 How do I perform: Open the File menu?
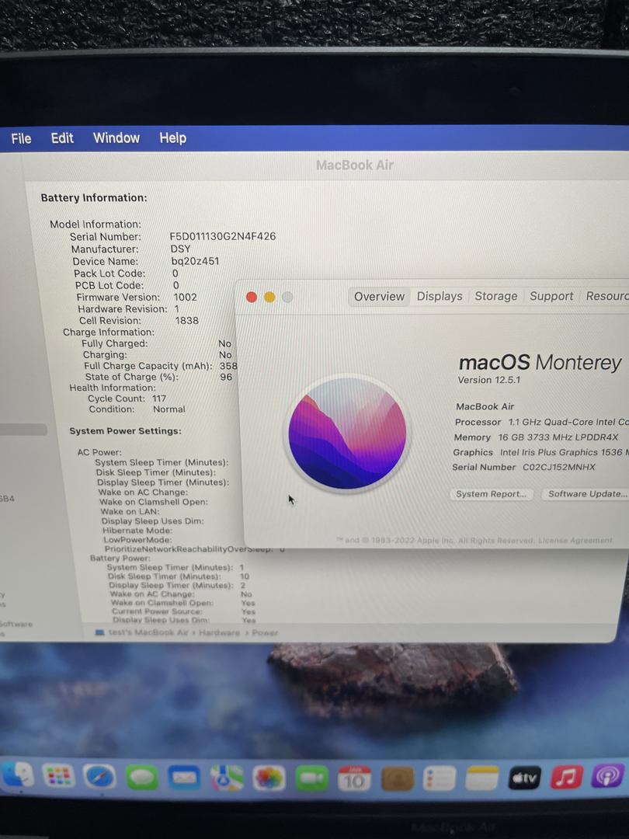[22, 138]
